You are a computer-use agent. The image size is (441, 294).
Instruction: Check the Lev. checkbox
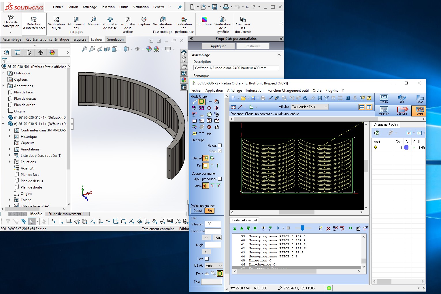(x=207, y=259)
